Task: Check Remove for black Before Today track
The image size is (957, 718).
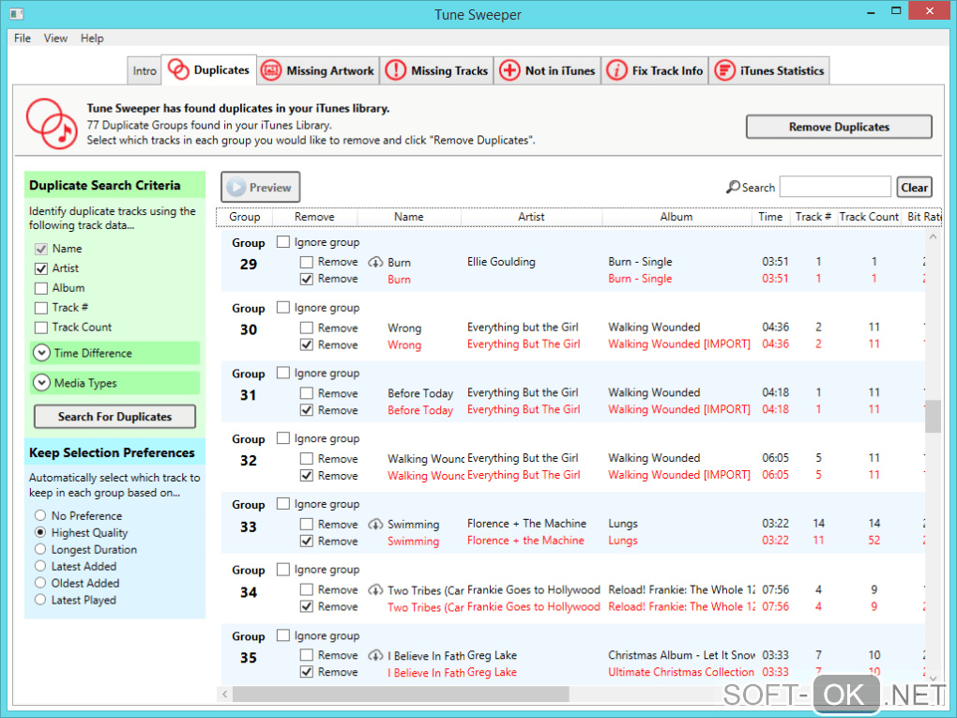Action: point(307,393)
